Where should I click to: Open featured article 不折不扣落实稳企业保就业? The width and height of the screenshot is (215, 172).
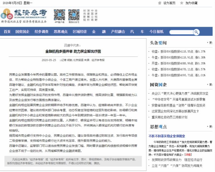(x=167, y=136)
